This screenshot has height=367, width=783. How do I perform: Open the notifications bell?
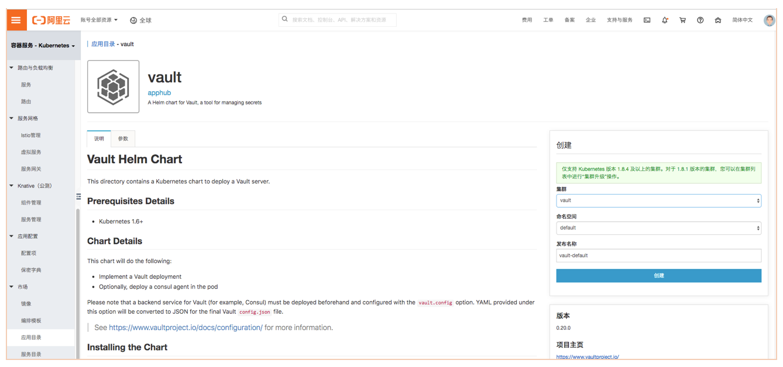click(x=665, y=19)
